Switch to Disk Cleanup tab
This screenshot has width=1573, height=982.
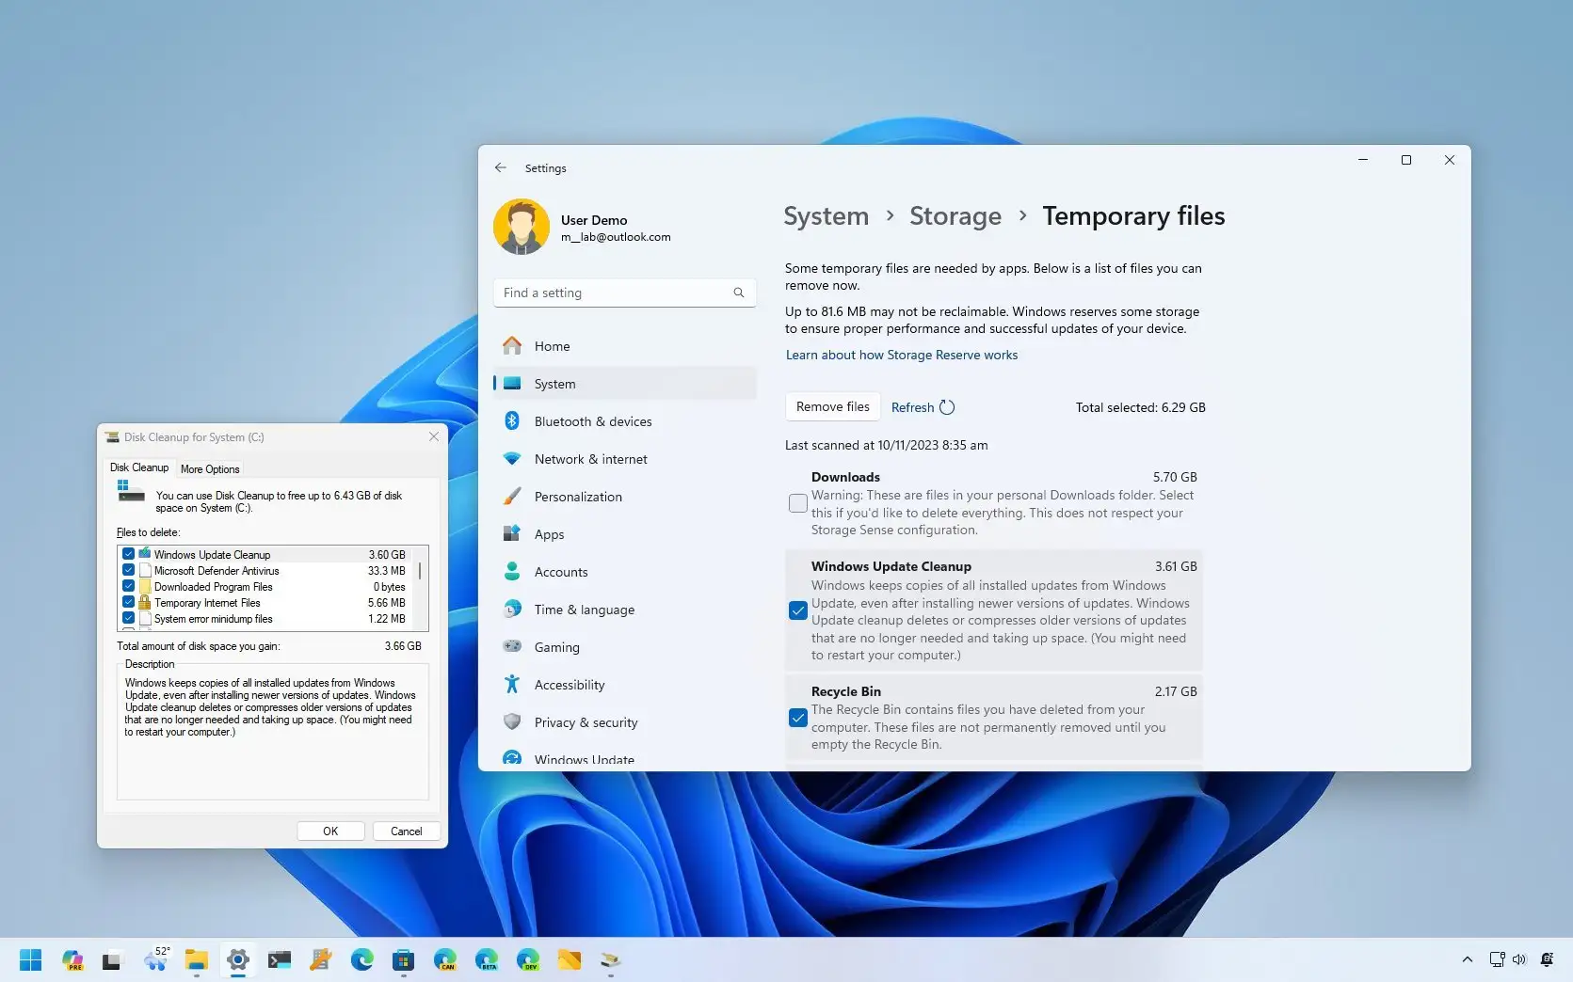pos(139,467)
